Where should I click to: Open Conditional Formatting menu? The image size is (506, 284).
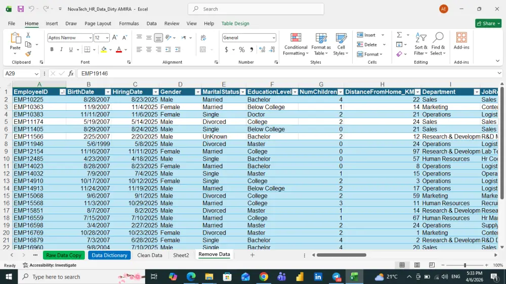click(x=296, y=44)
